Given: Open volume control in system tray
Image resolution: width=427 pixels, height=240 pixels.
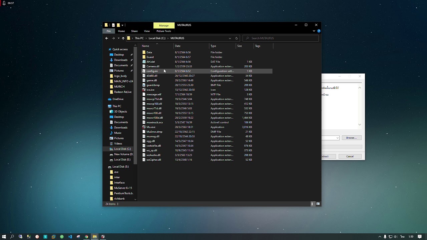Looking at the screenshot, I should click(x=395, y=237).
